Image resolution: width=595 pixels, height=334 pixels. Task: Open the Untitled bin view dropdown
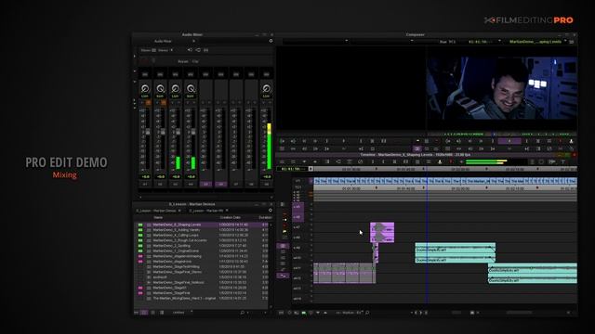coord(182,313)
